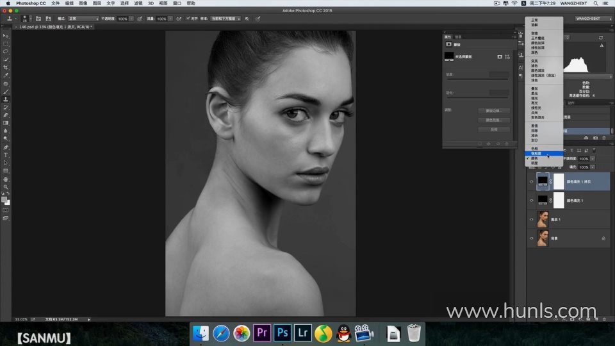Select the Zoom tool in the toolbar

tap(6, 187)
